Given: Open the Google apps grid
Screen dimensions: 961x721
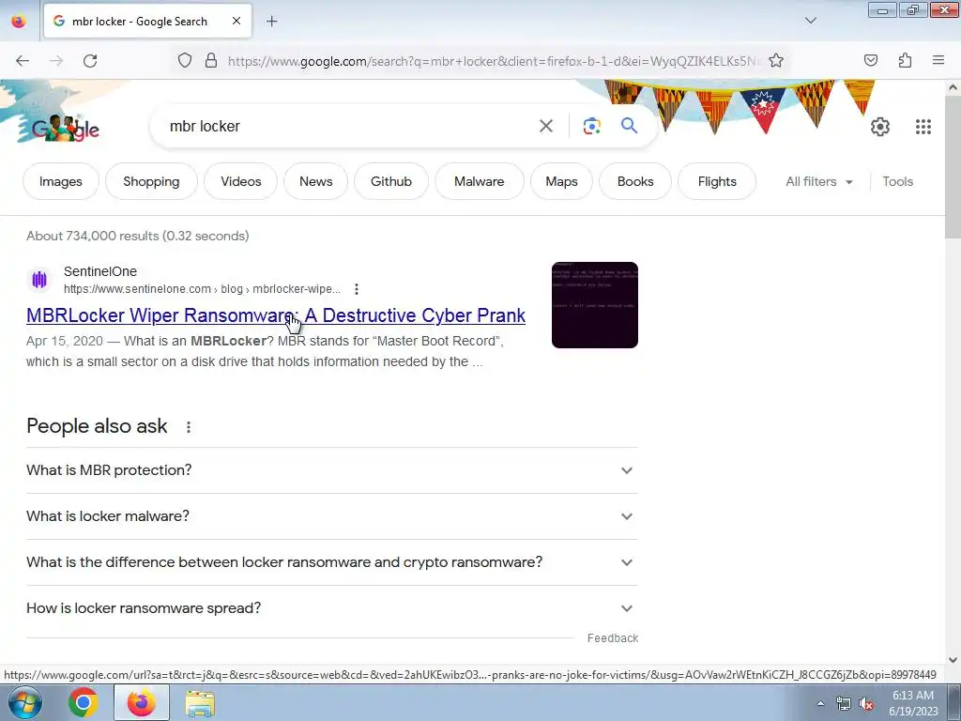Looking at the screenshot, I should [x=923, y=127].
